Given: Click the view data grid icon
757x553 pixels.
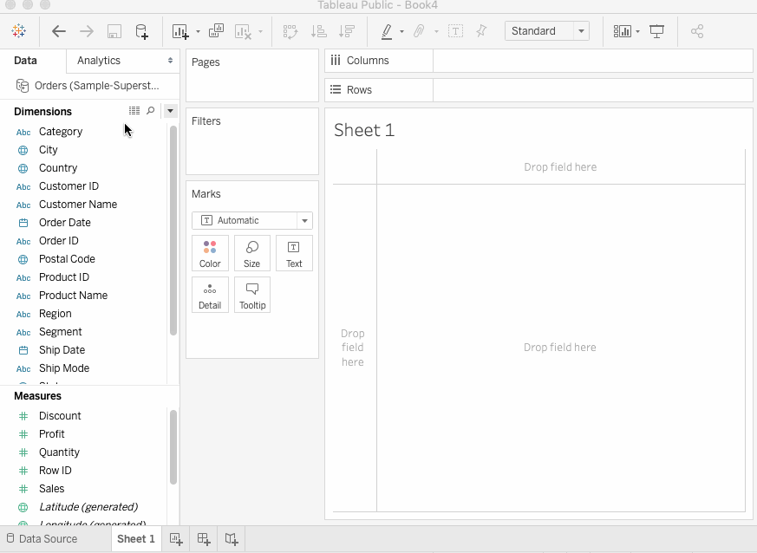Looking at the screenshot, I should tap(134, 111).
